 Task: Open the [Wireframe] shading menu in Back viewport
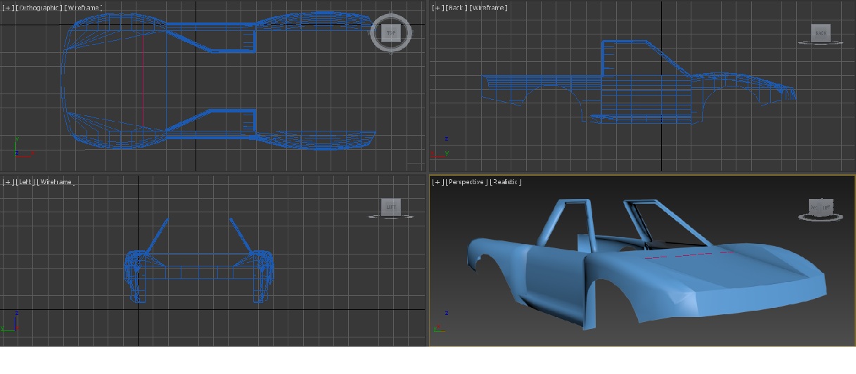coord(487,8)
